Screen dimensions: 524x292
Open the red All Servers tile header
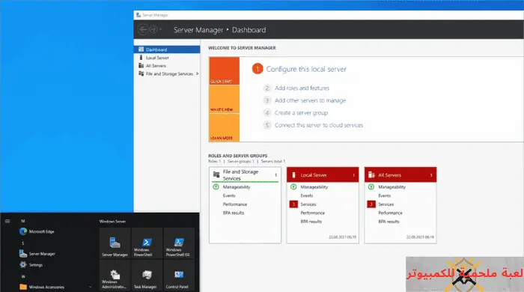pyautogui.click(x=400, y=174)
